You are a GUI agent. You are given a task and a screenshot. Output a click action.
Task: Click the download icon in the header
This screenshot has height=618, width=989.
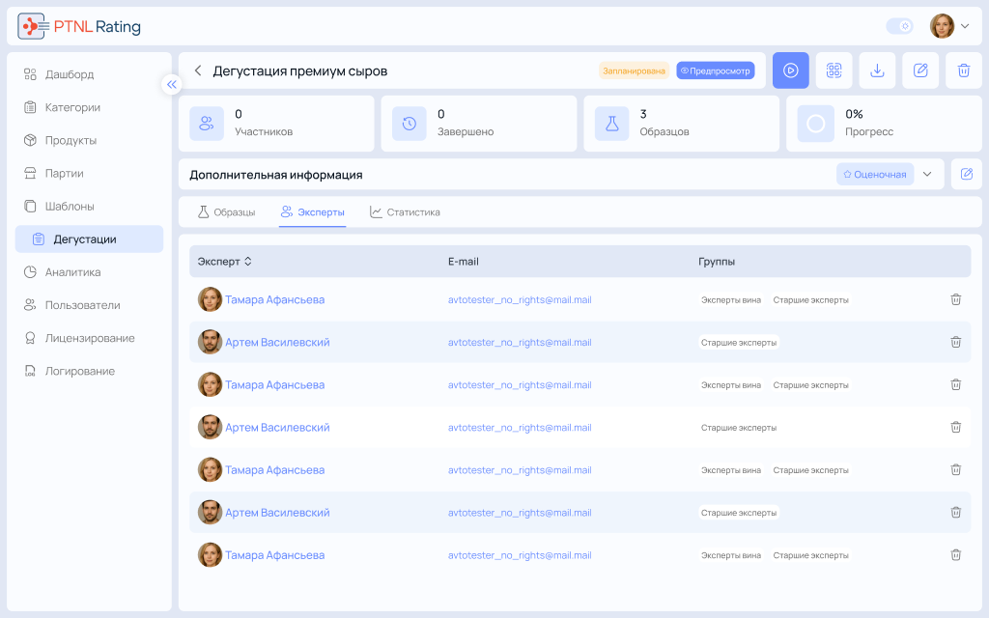[x=877, y=70]
